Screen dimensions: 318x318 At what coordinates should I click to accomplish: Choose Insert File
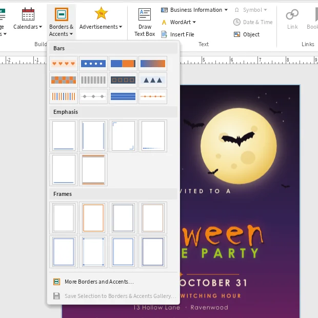click(x=177, y=34)
